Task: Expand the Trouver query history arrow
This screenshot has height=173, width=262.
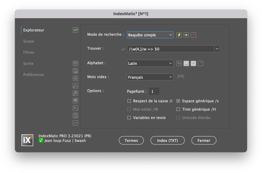Action: (x=217, y=49)
